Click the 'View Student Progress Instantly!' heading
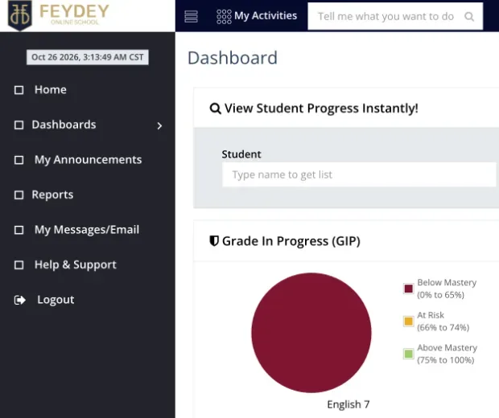Image resolution: width=499 pixels, height=418 pixels. [x=321, y=109]
